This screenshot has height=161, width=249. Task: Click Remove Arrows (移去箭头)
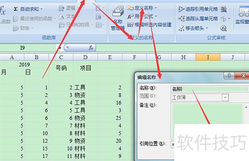191,28
